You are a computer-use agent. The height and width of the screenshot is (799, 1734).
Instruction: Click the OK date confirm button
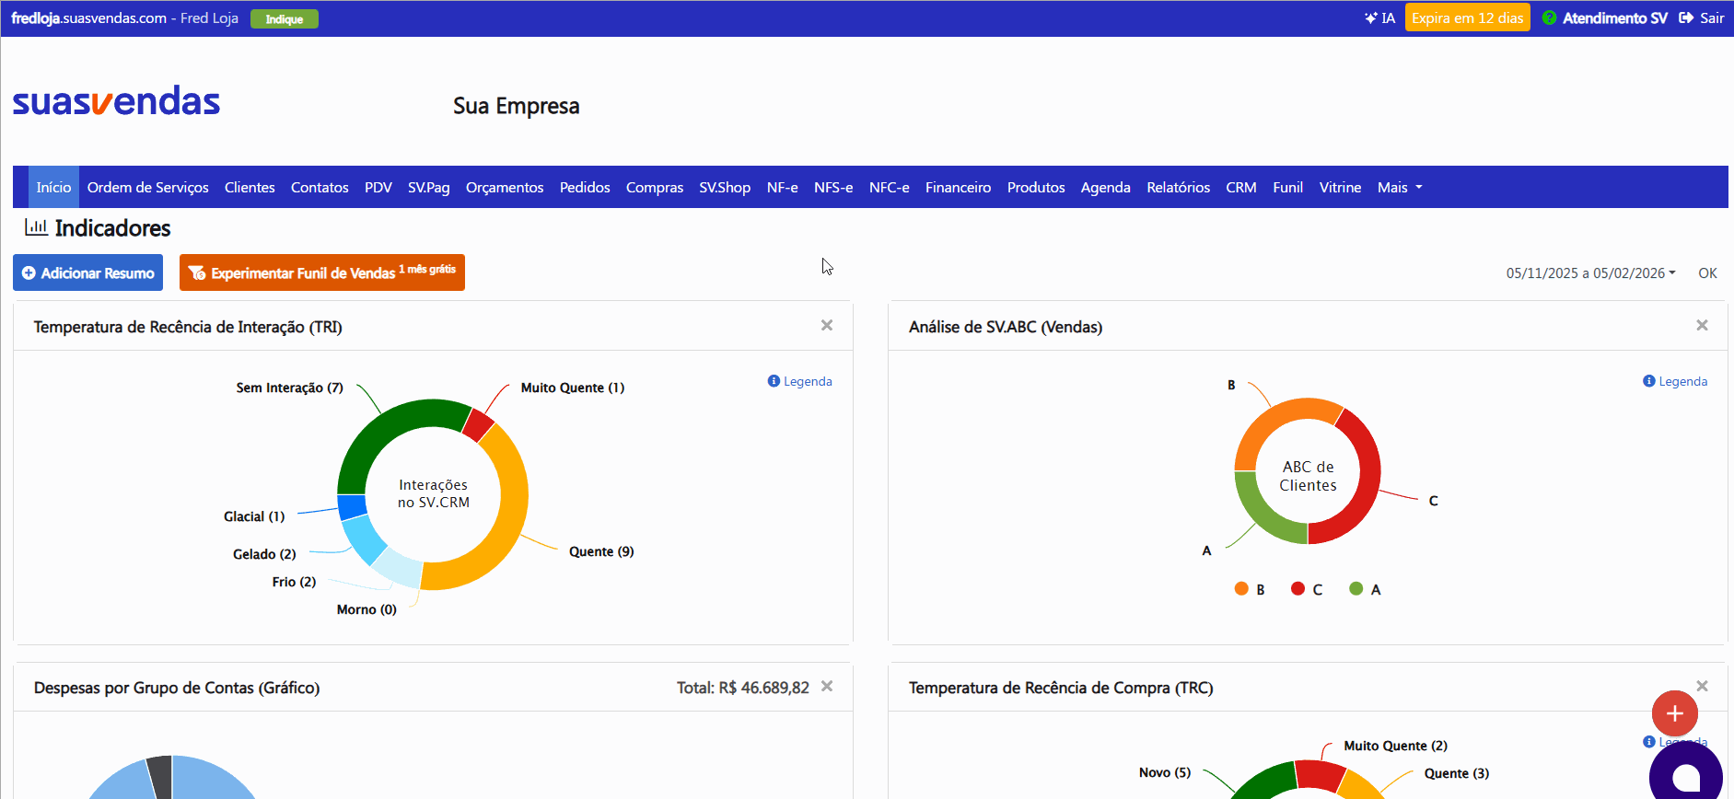pyautogui.click(x=1707, y=273)
